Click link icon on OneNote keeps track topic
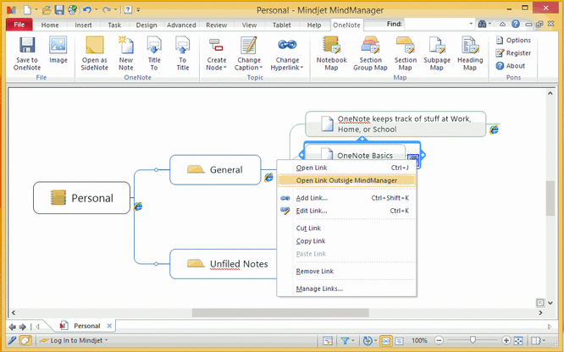The height and width of the screenshot is (352, 564). click(494, 129)
